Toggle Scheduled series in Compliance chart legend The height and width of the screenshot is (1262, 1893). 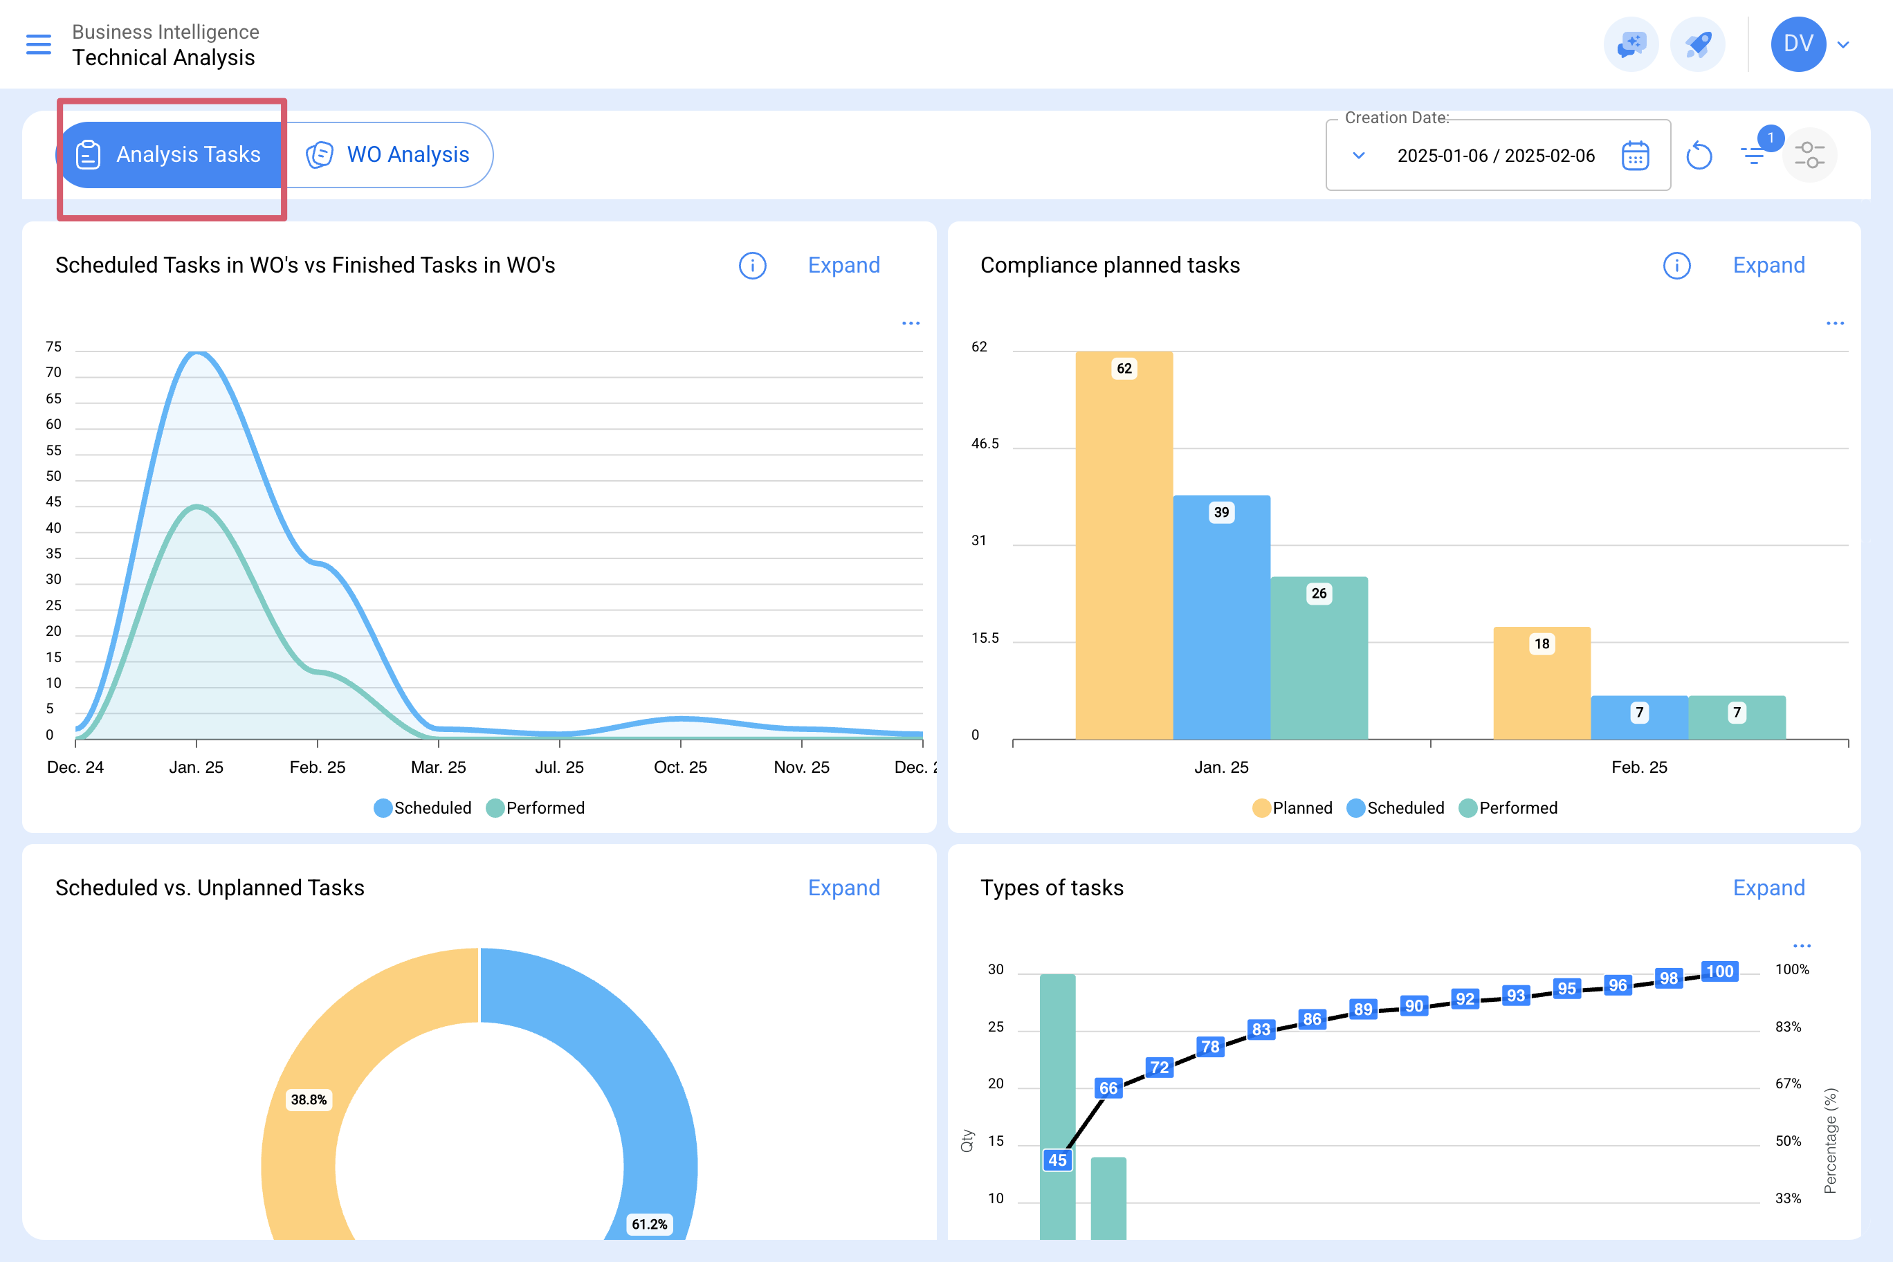pyautogui.click(x=1396, y=808)
